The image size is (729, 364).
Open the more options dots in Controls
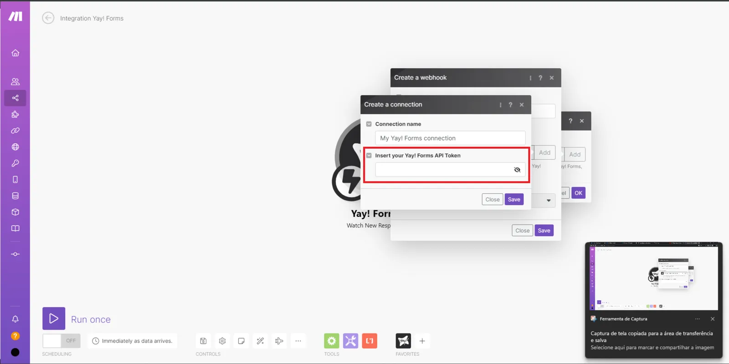(x=298, y=341)
